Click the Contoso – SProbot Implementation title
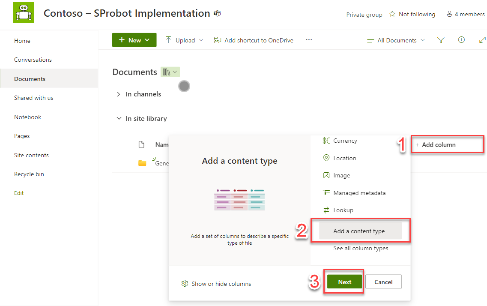Viewport: 487px width, 306px height. 127,13
